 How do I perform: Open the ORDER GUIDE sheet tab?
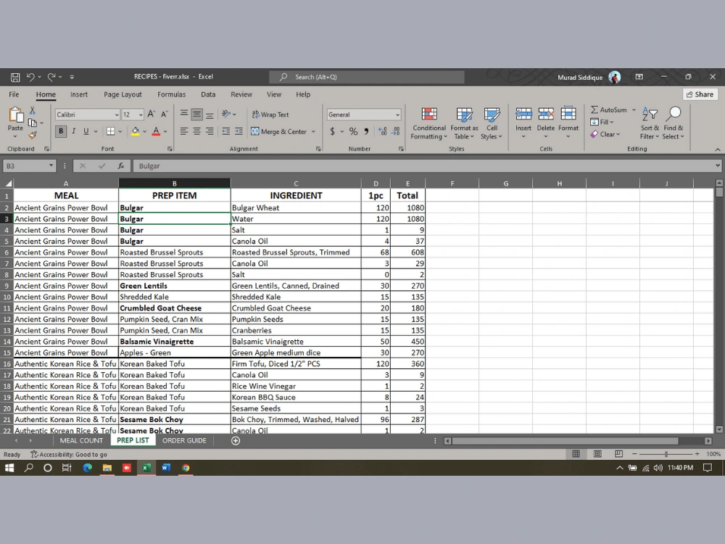click(x=184, y=440)
